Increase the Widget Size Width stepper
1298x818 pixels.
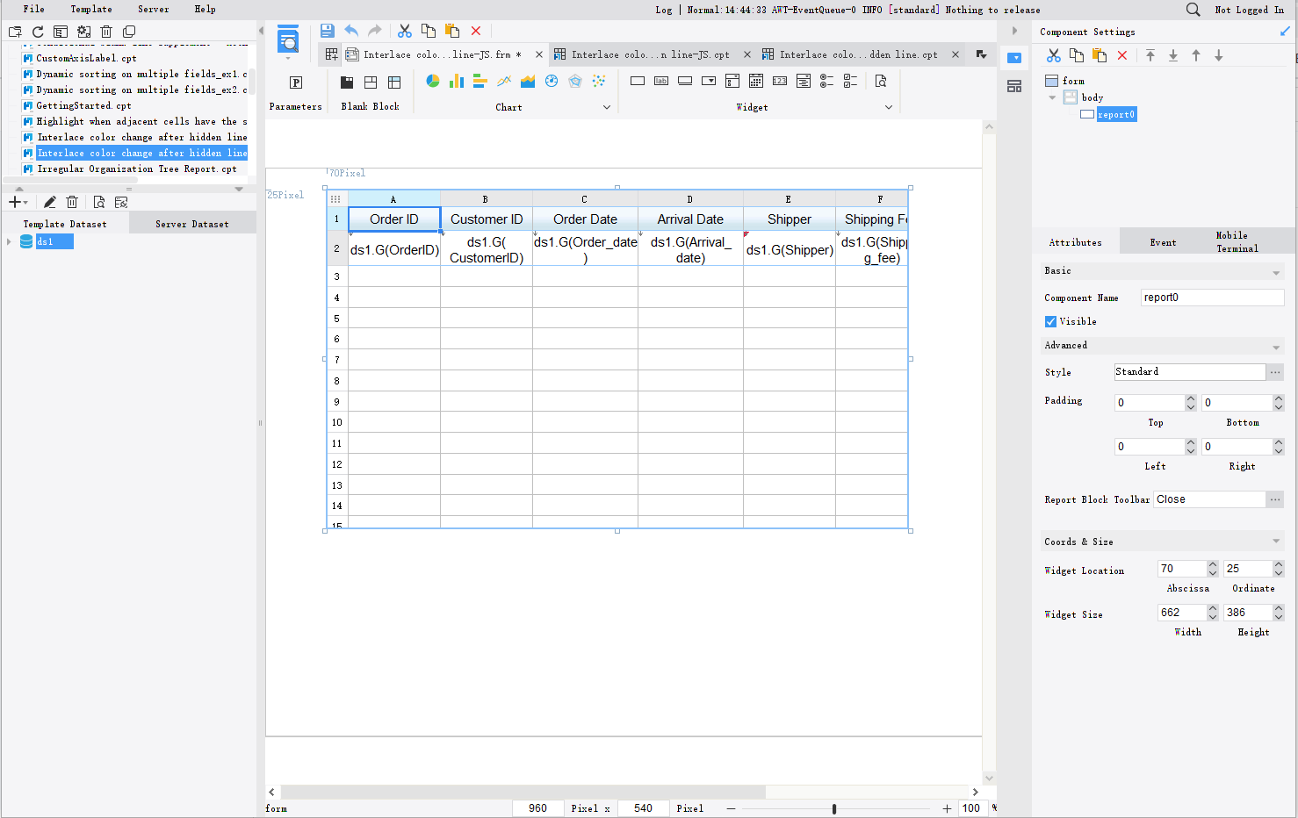1213,608
